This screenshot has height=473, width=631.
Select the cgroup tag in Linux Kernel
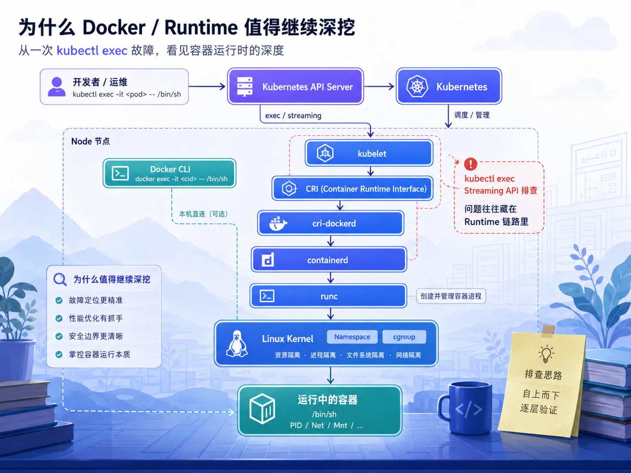[x=404, y=337]
